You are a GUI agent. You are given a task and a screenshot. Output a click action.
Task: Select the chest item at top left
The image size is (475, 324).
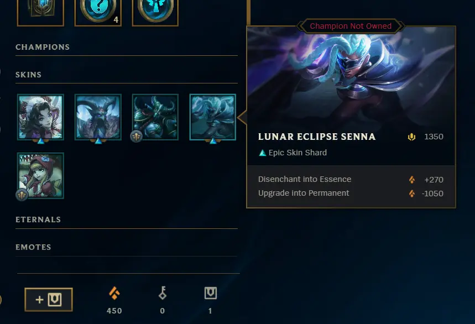coord(40,13)
